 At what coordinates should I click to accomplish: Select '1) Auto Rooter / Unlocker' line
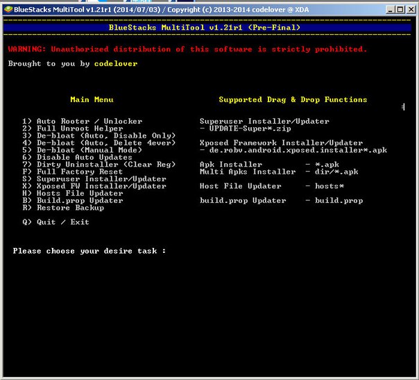click(83, 122)
